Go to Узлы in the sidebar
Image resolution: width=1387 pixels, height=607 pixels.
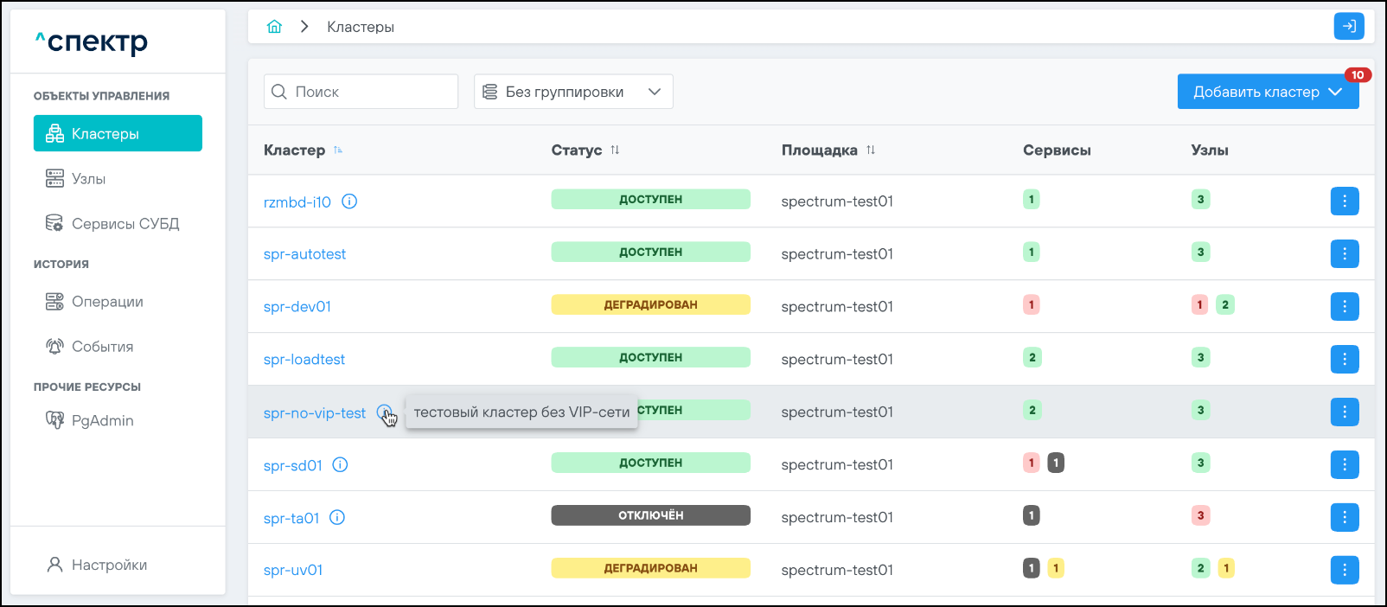(x=88, y=179)
